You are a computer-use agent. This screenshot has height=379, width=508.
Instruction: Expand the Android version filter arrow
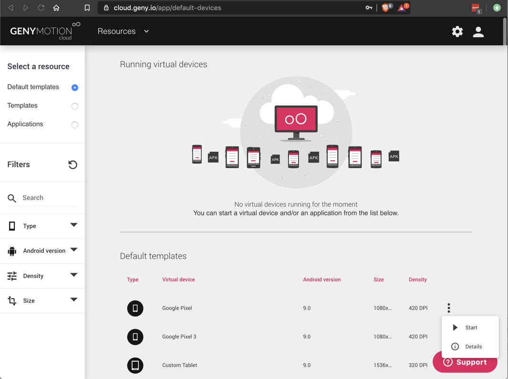click(74, 250)
